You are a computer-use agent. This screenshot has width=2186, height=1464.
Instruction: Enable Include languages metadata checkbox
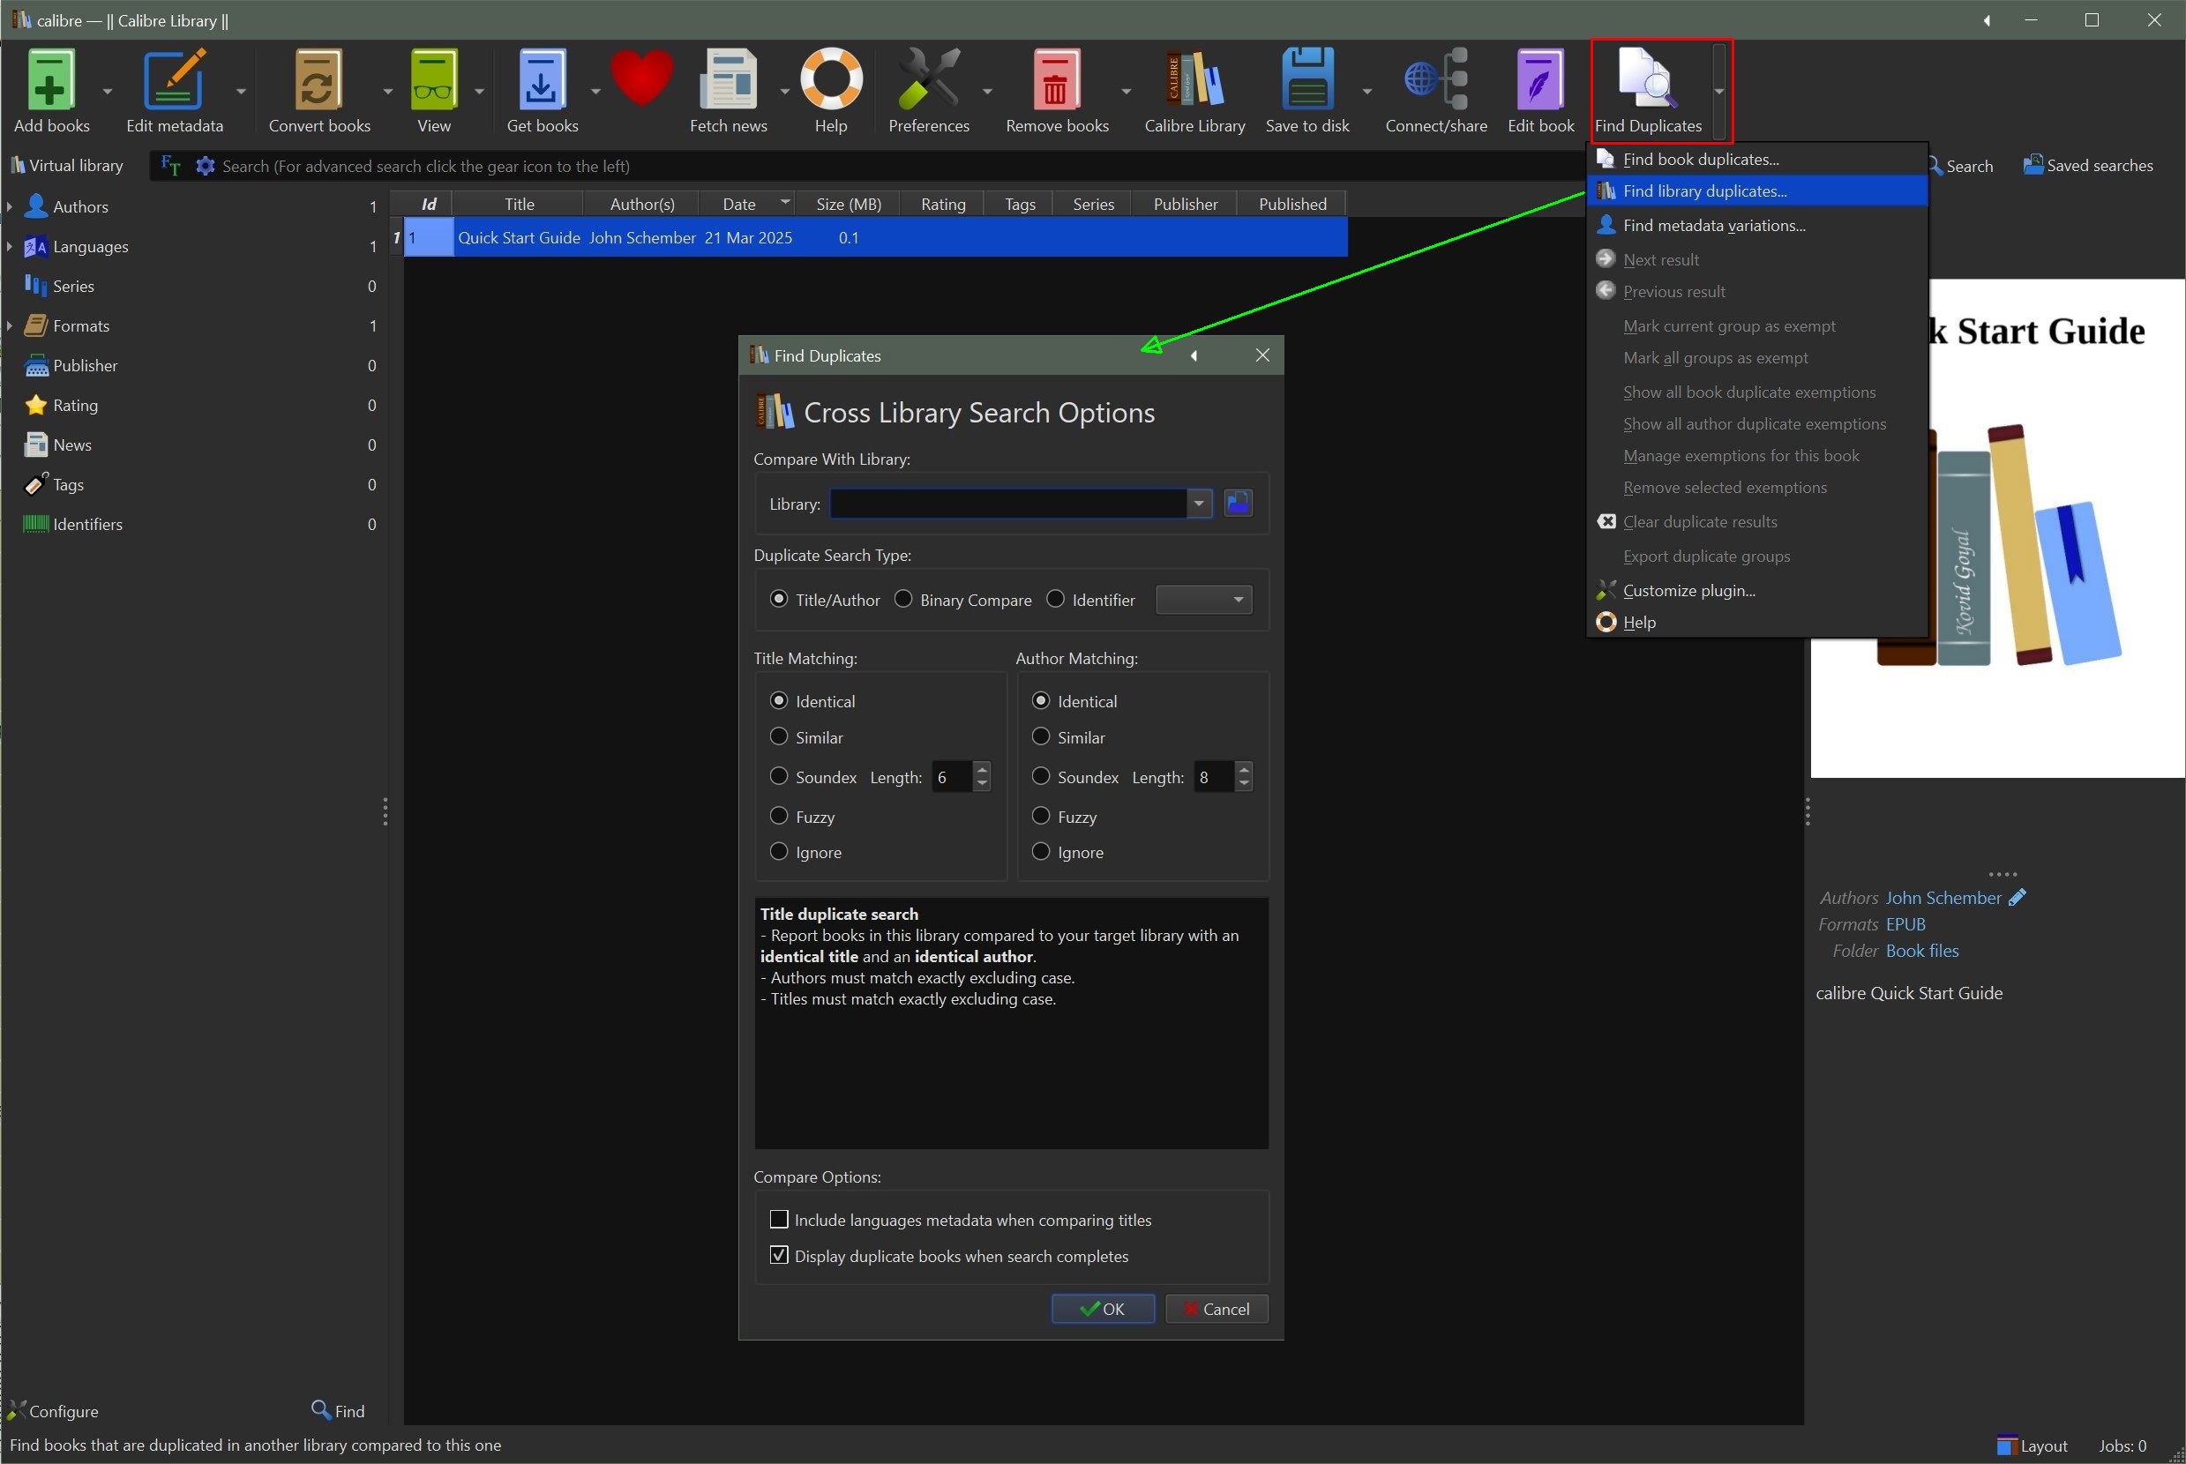coord(960,1220)
